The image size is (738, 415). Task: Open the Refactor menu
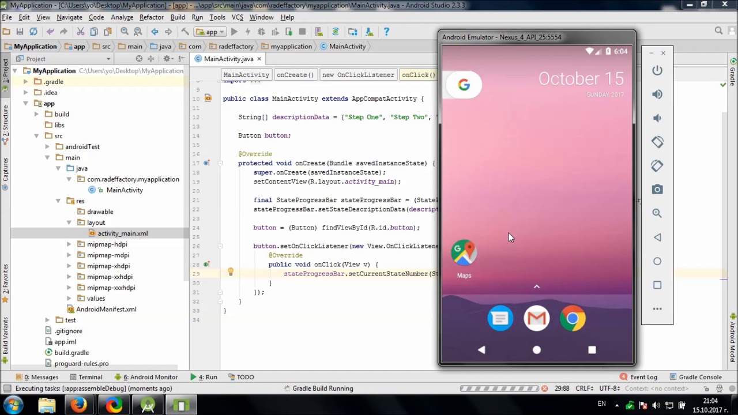pyautogui.click(x=152, y=17)
